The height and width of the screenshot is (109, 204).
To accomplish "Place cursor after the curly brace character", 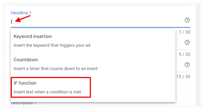I will pyautogui.click(x=13, y=21).
